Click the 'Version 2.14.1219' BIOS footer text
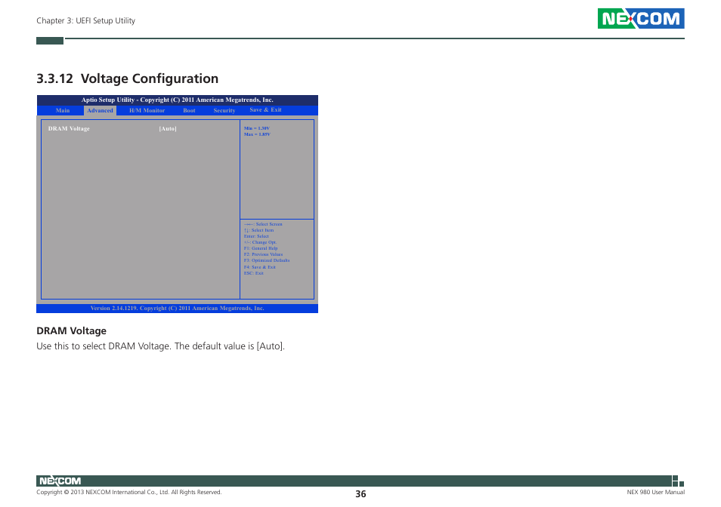This screenshot has width=721, height=507. [x=178, y=309]
